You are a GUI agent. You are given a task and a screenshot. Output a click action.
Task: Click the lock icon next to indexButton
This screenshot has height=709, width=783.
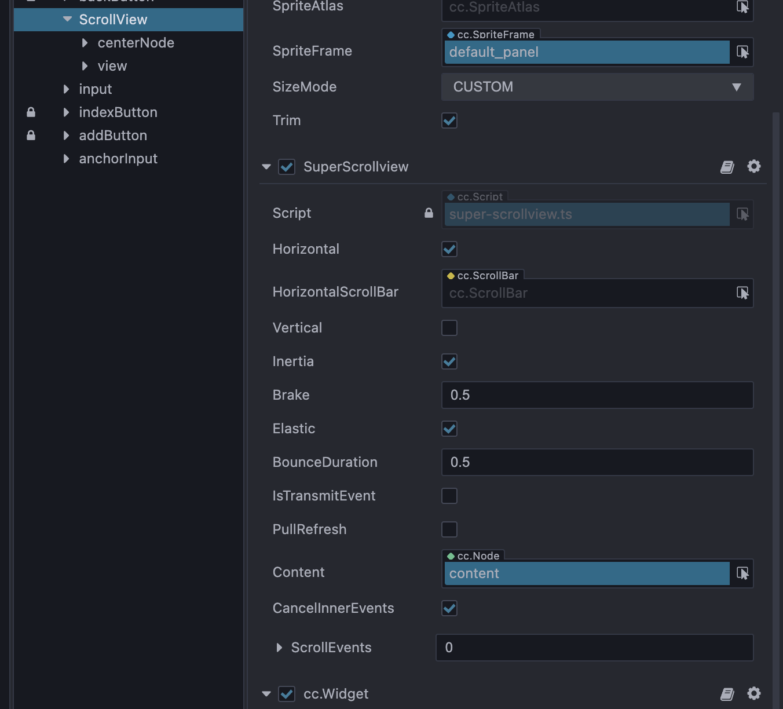click(31, 112)
